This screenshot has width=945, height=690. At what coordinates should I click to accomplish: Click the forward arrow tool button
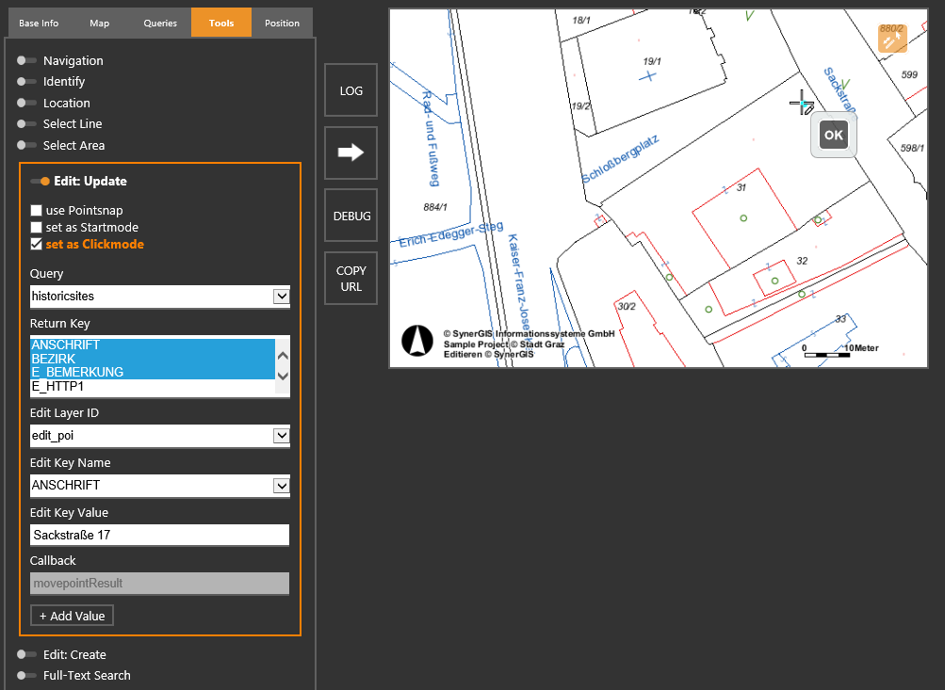click(x=350, y=152)
